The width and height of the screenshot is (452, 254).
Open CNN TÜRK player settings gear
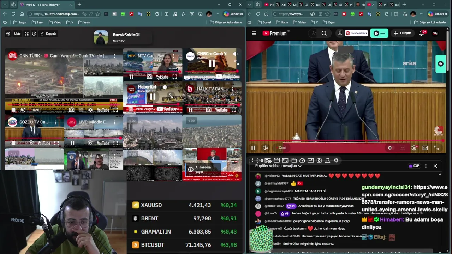pyautogui.click(x=90, y=110)
